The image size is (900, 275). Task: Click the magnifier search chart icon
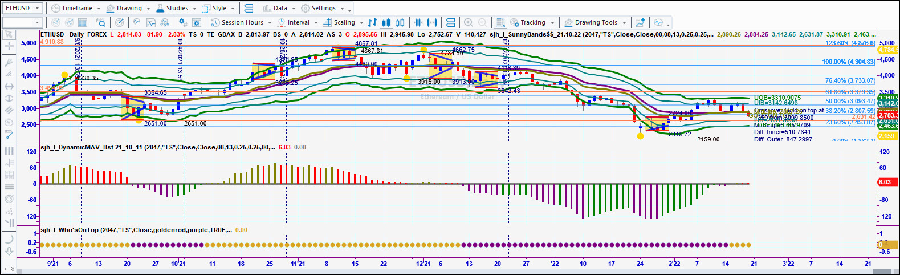pyautogui.click(x=101, y=22)
